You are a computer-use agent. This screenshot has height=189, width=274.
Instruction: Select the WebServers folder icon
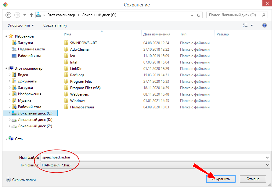66,94
